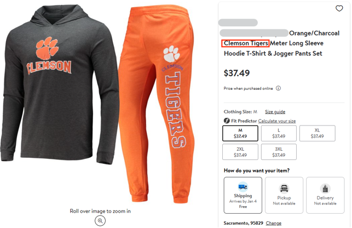Click the Delivery bag icon
352x228 pixels.
(x=325, y=188)
